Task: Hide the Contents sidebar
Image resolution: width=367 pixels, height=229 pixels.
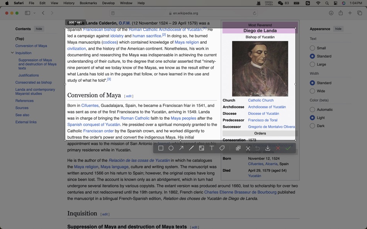Action: 39,29
